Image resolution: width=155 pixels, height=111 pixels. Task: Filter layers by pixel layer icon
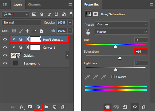tap(34, 14)
